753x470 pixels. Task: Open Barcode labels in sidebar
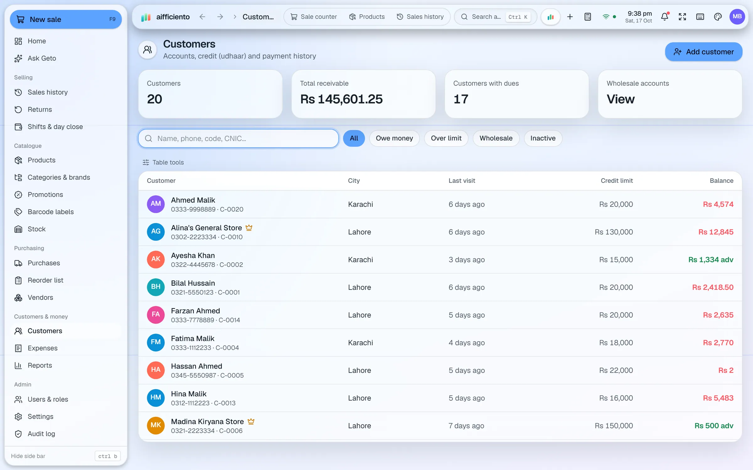pos(65,212)
